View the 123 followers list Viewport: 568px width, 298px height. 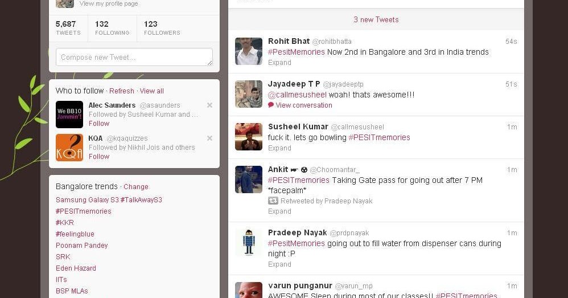(x=162, y=28)
